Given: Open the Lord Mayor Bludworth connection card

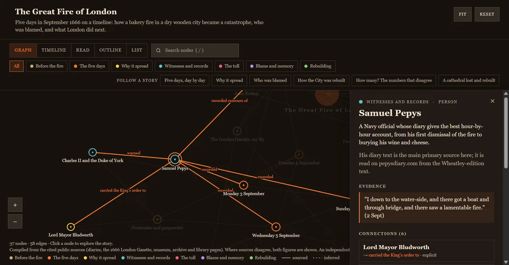Looking at the screenshot, I should click(x=426, y=251).
